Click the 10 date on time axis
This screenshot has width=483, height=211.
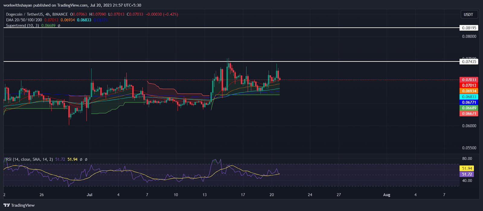(176, 195)
